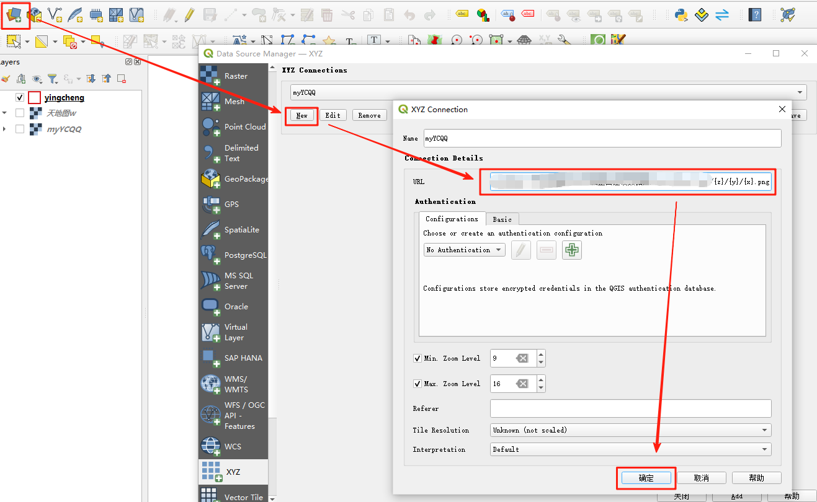Select Delimited Text in Data Source Manager sidebar
The width and height of the screenshot is (817, 502).
[233, 153]
